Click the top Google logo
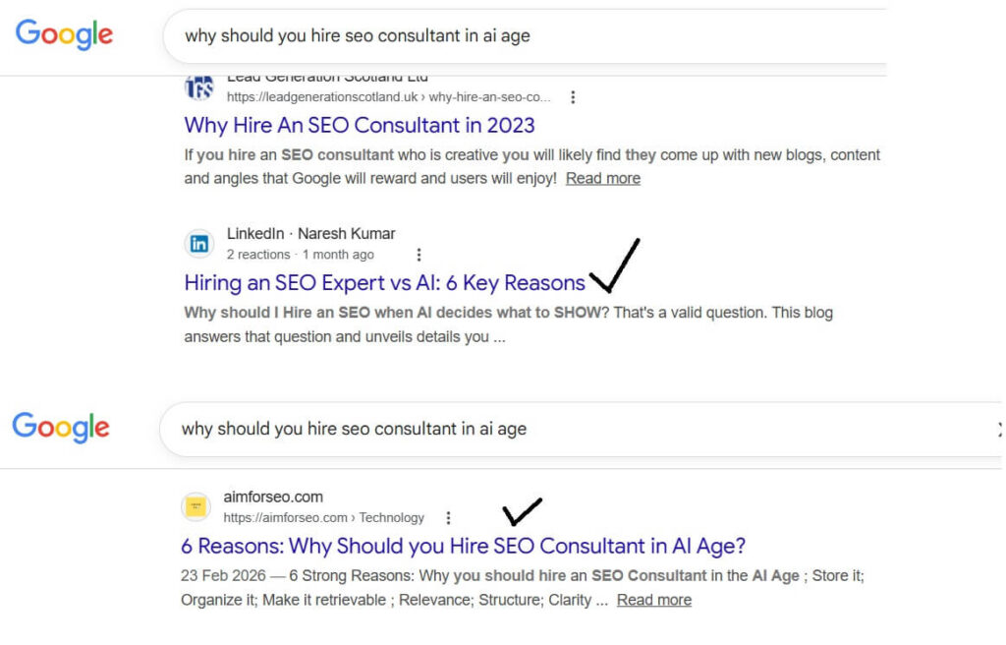 pyautogui.click(x=64, y=34)
